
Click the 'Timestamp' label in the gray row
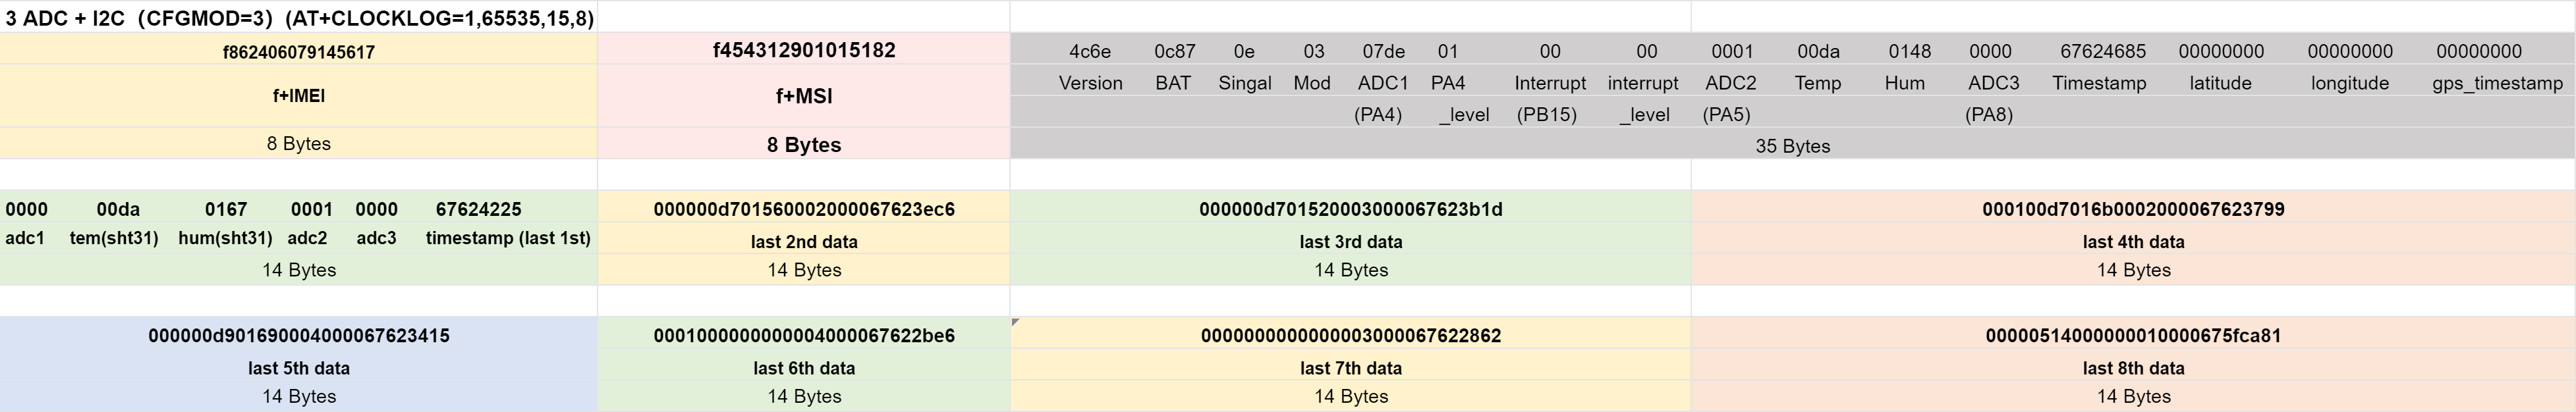click(x=2100, y=83)
